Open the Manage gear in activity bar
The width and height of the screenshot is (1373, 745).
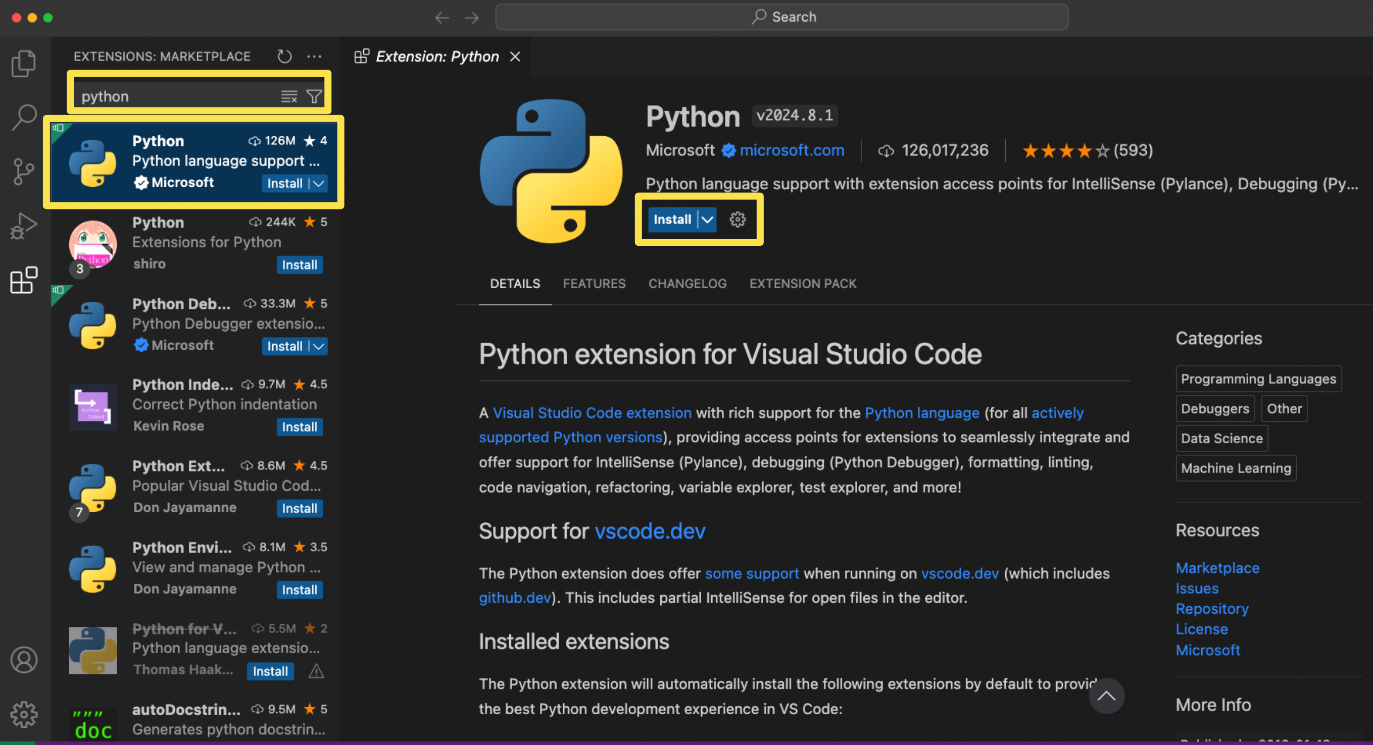point(24,714)
